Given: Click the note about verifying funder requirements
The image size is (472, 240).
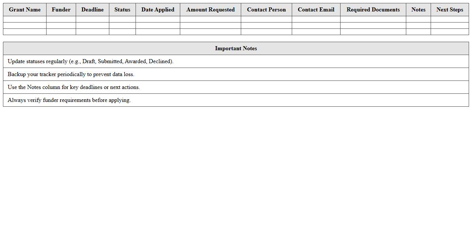Looking at the screenshot, I should pyautogui.click(x=69, y=100).
